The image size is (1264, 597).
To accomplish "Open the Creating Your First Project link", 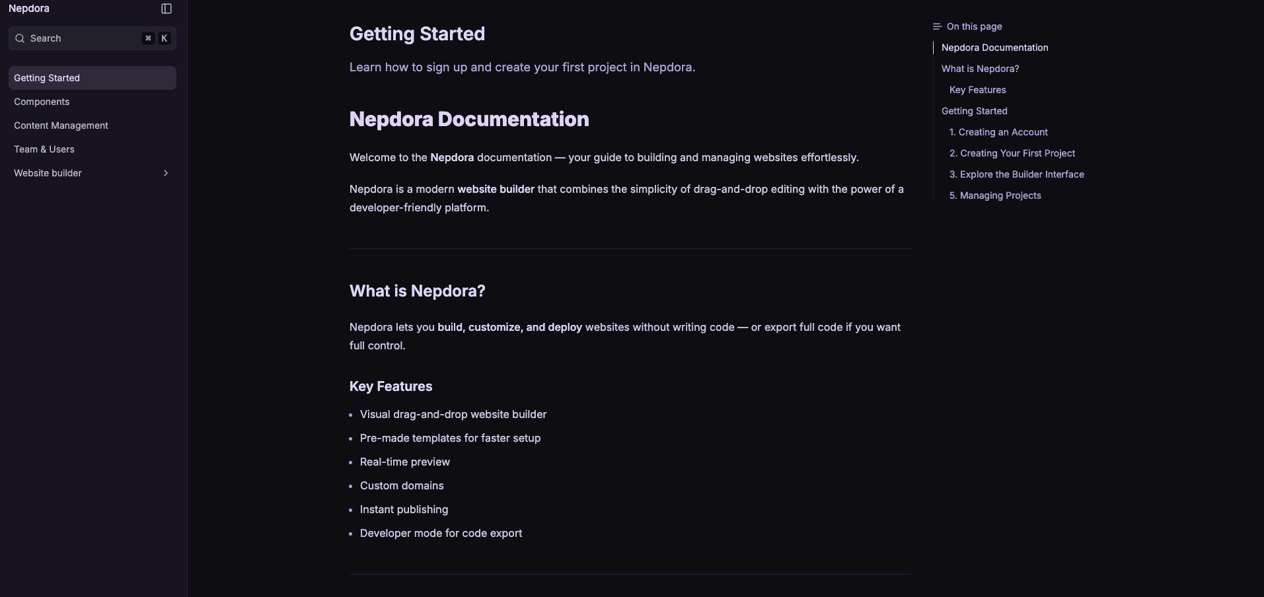I will pos(1012,153).
